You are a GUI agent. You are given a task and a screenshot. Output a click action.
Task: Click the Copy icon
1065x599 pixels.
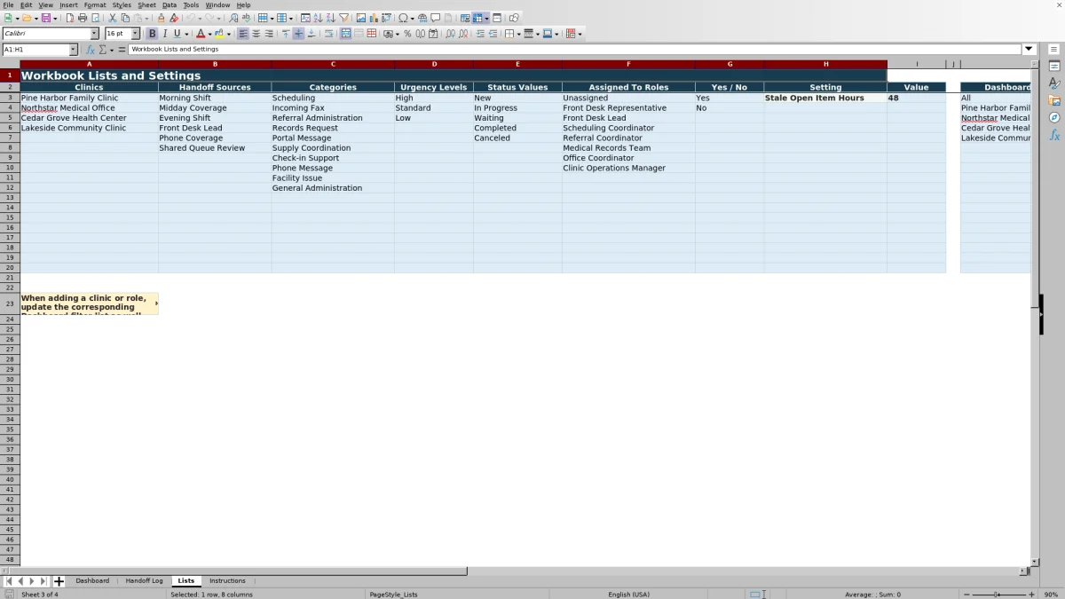coord(125,18)
